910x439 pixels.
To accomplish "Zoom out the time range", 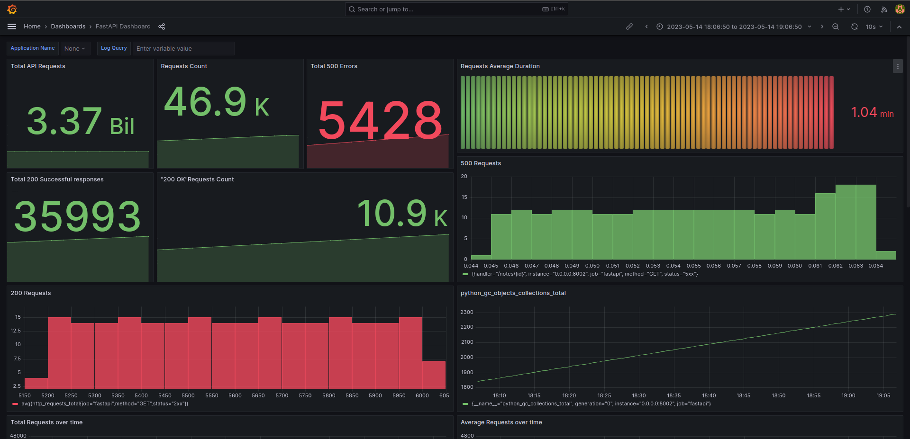I will [836, 27].
